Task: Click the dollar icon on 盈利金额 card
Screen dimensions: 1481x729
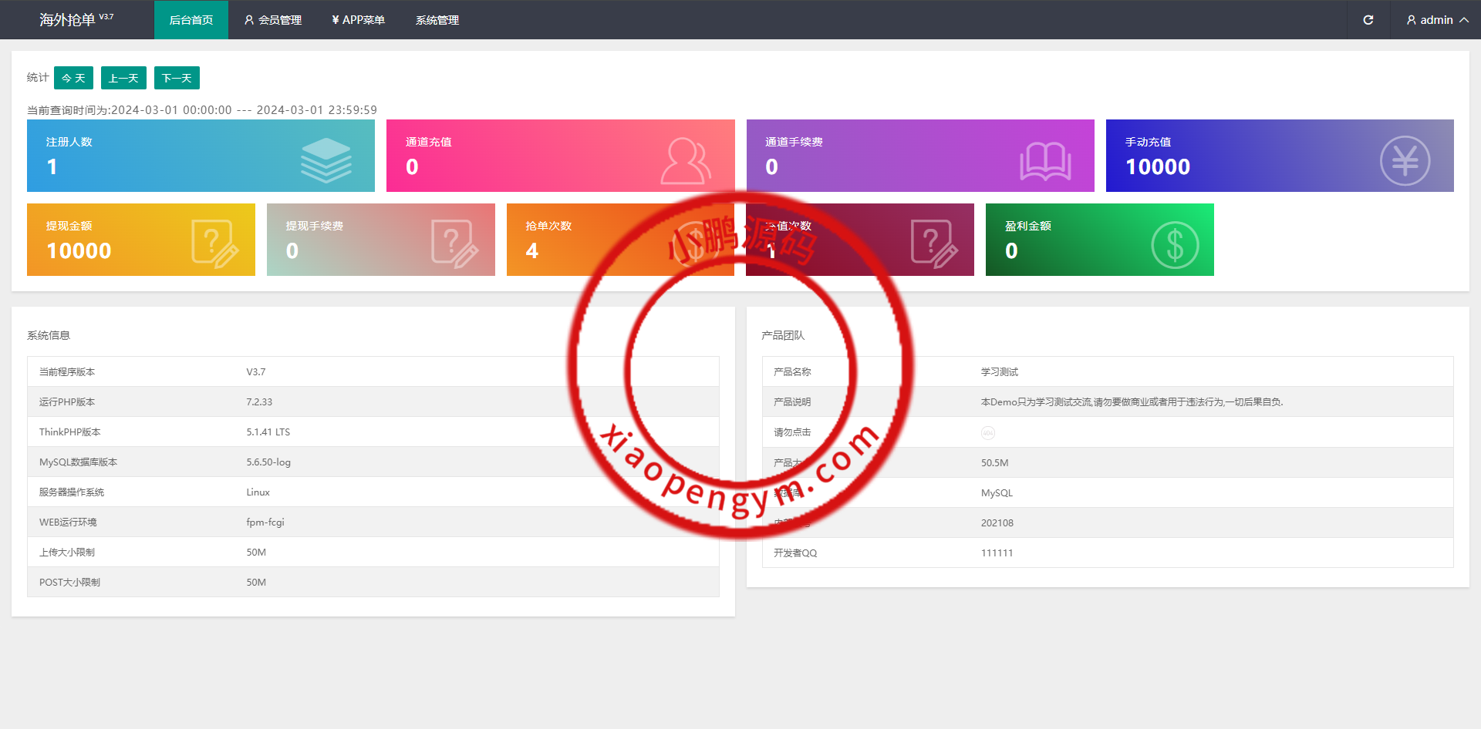Action: 1174,245
